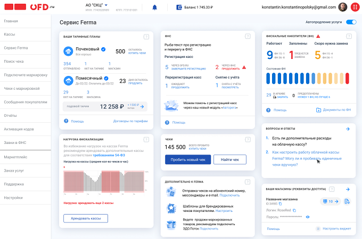
Task: Click the Пробить новый чек button
Action: tap(188, 159)
